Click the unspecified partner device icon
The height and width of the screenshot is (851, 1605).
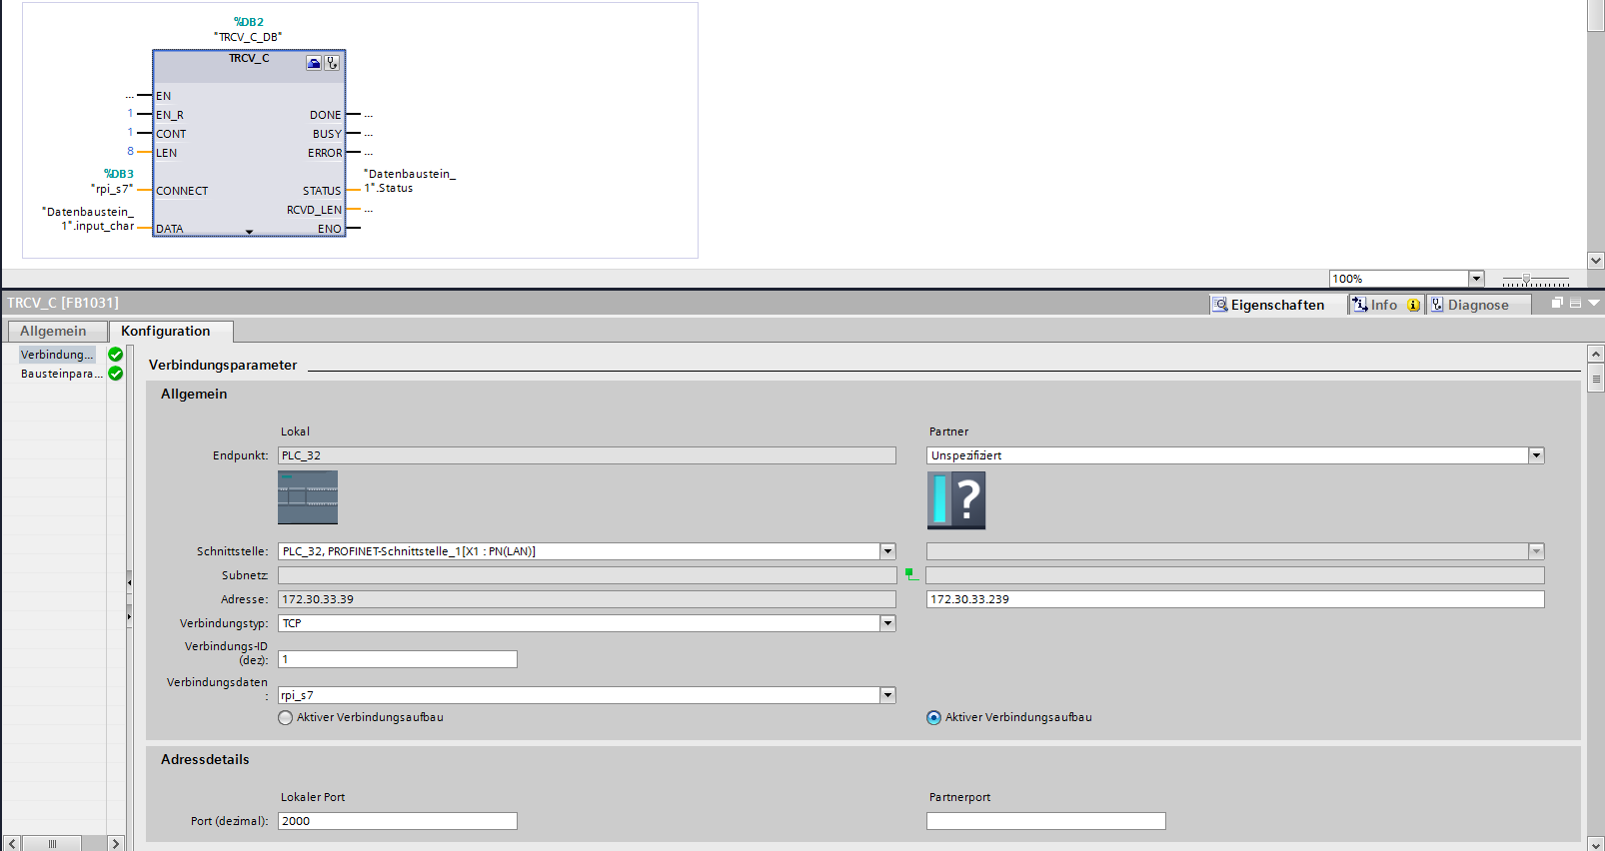[956, 500]
